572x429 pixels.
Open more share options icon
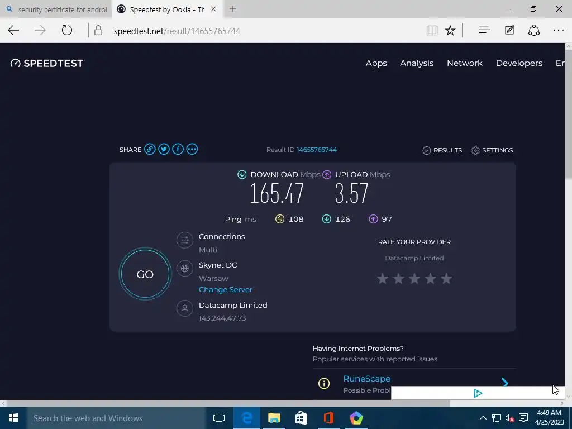[192, 149]
